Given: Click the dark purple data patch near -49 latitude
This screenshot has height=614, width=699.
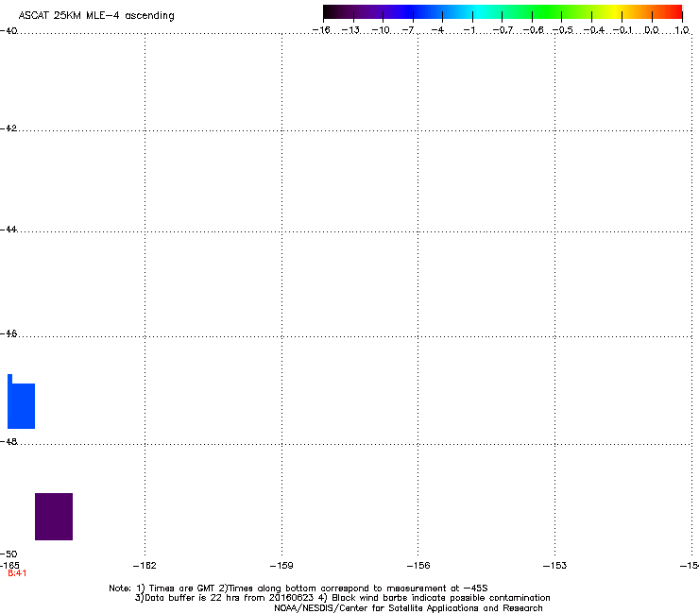Looking at the screenshot, I should [54, 517].
